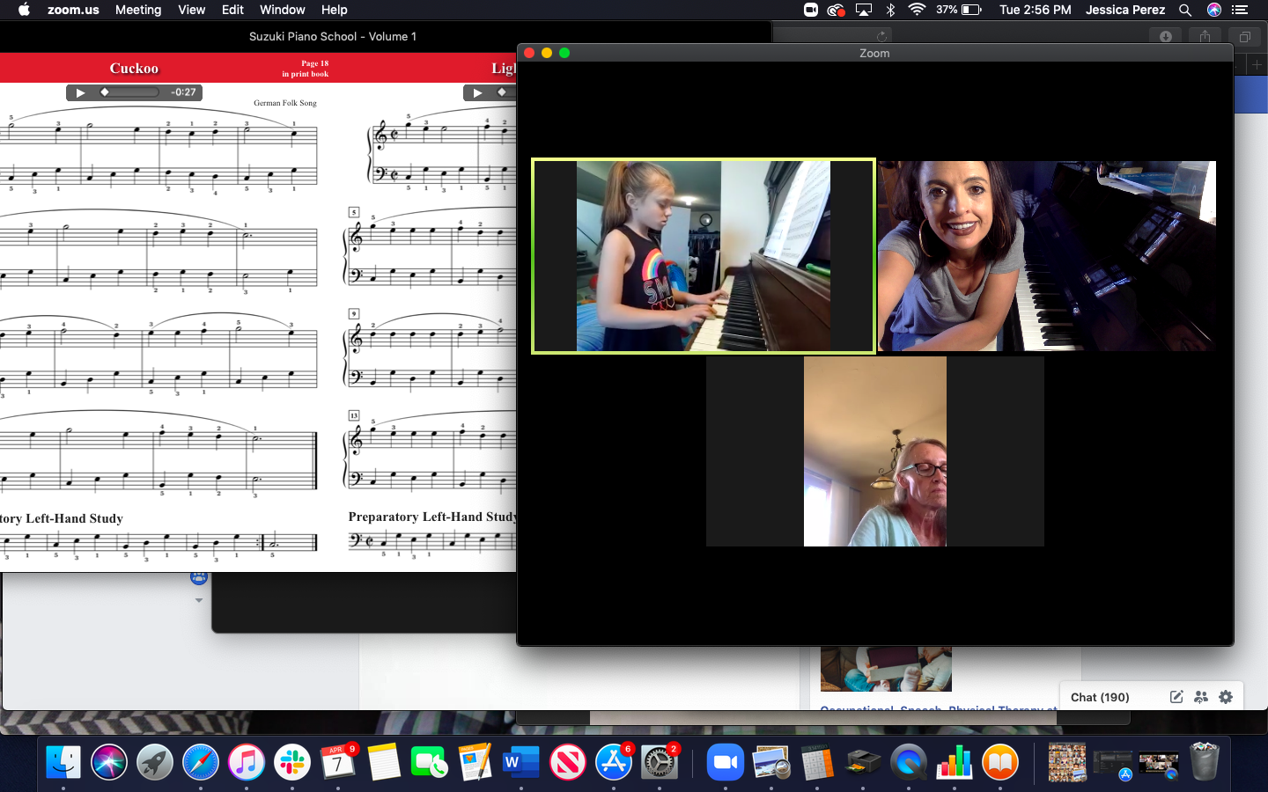This screenshot has width=1268, height=792.
Task: Click the Cuckoo remaining time -0:27
Action: (183, 92)
